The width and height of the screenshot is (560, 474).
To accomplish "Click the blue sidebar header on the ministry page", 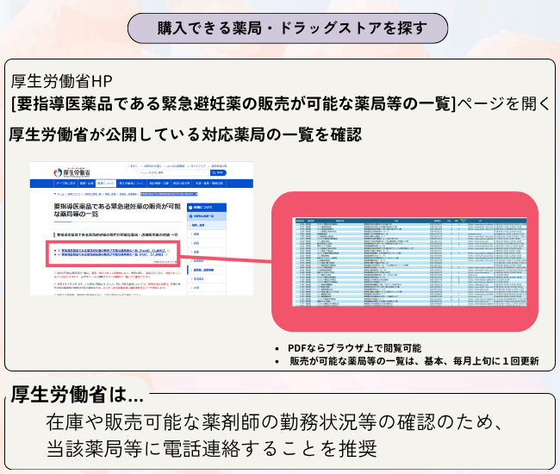I will (207, 207).
